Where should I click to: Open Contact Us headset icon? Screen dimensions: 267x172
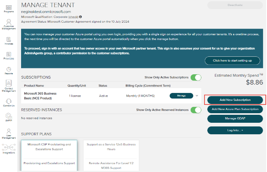(x=8, y=100)
